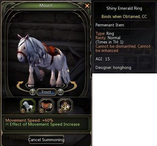Click the Mount window title bar

(x=46, y=5)
